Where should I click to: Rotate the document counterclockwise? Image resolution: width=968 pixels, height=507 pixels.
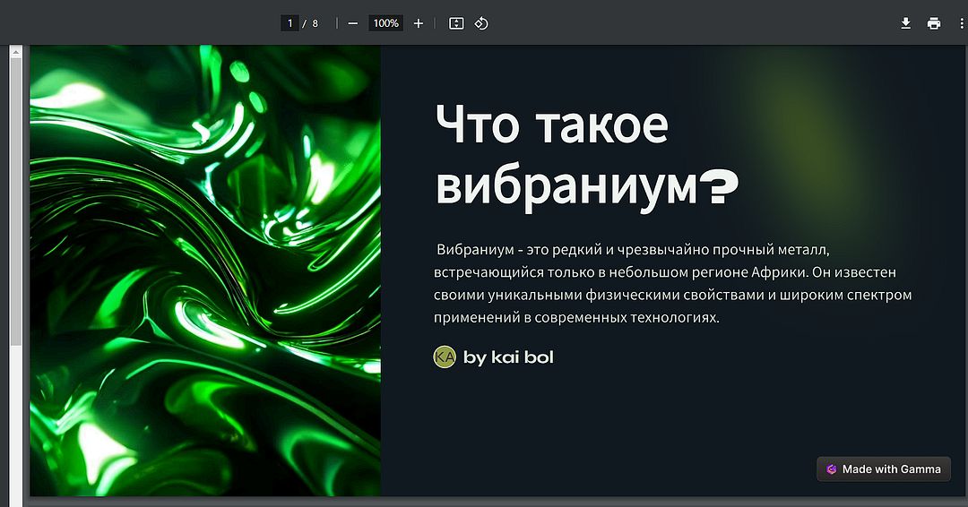tap(481, 23)
